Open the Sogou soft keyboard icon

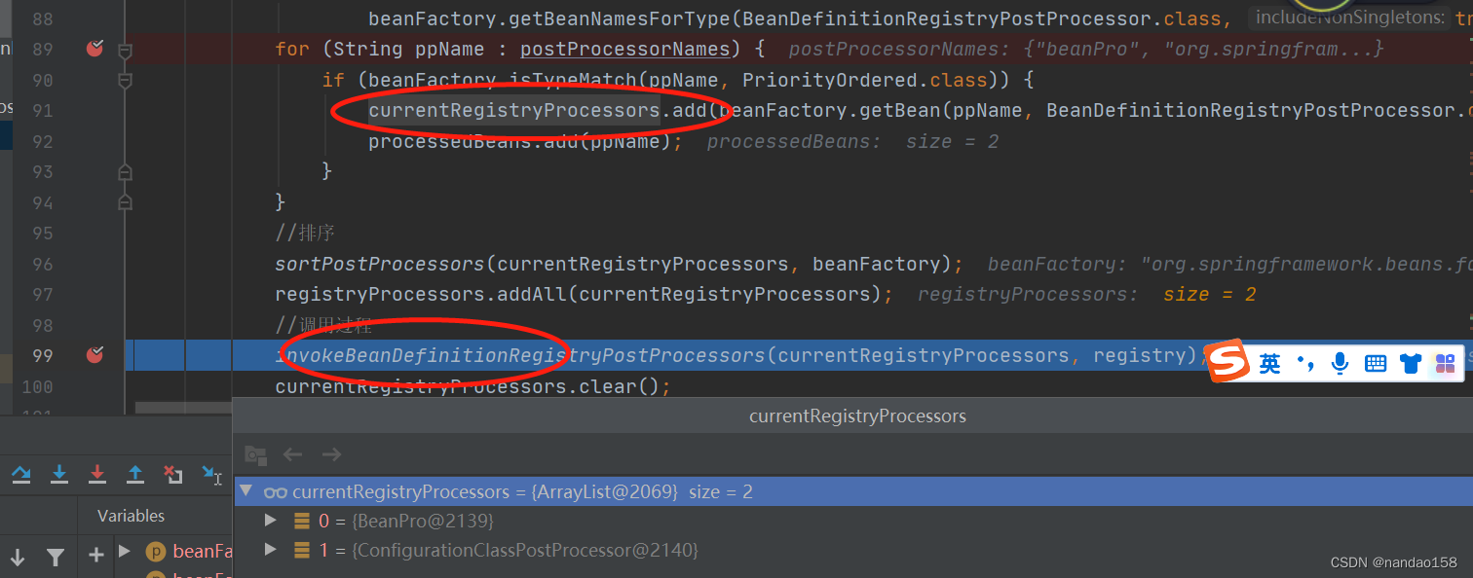[x=1376, y=364]
